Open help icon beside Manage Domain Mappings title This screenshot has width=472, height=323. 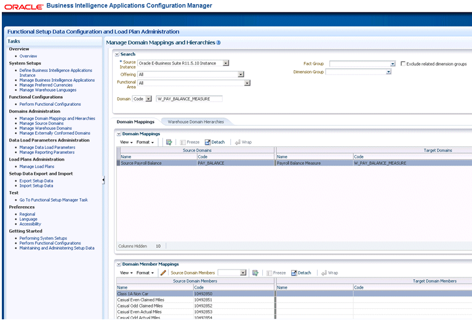[218, 42]
